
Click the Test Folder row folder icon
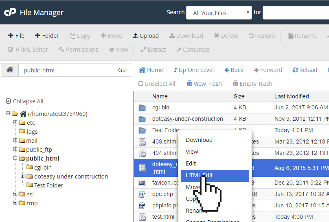[142, 130]
